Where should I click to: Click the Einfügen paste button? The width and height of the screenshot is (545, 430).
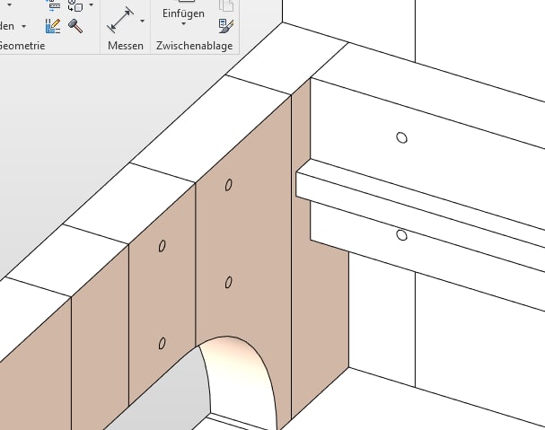pyautogui.click(x=183, y=13)
